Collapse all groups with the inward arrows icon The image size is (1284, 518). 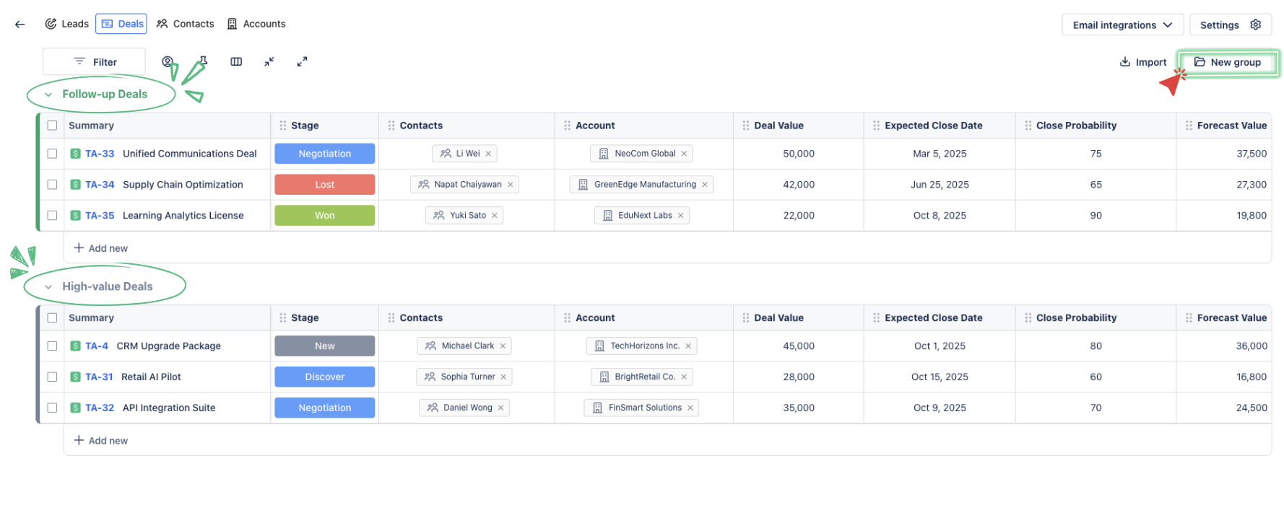coord(269,61)
